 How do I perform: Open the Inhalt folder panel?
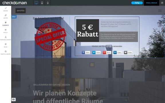point(5,31)
